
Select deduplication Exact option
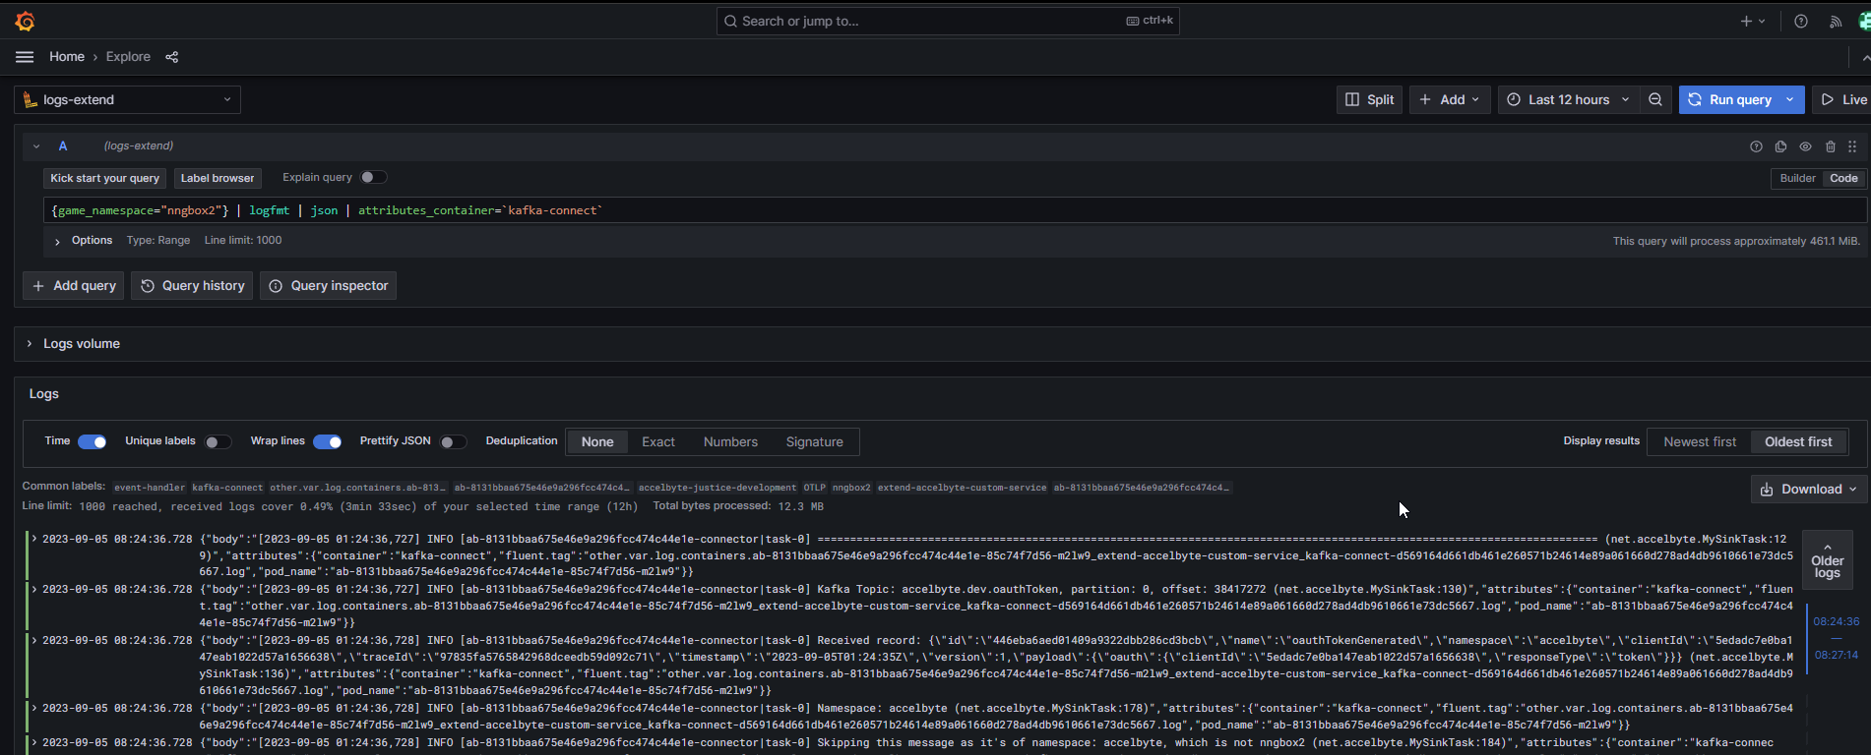tap(658, 441)
